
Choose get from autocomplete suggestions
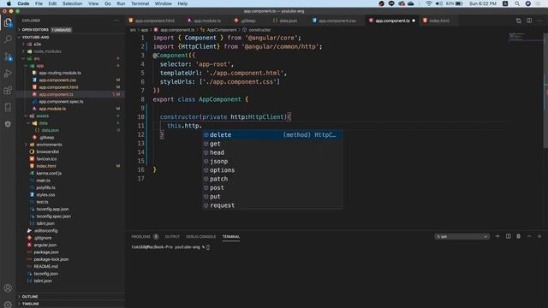click(272, 144)
